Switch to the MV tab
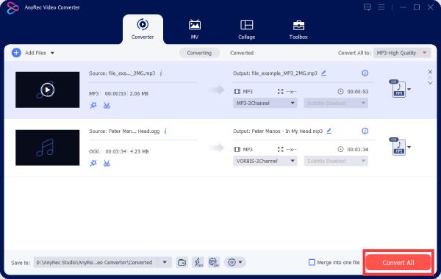 click(x=194, y=29)
